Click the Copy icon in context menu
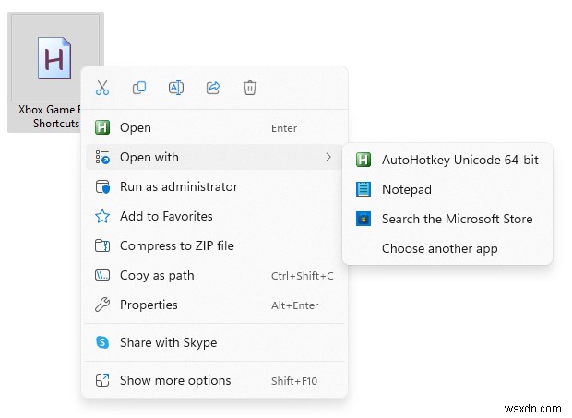Viewport: 572px width, 418px height. coord(139,88)
